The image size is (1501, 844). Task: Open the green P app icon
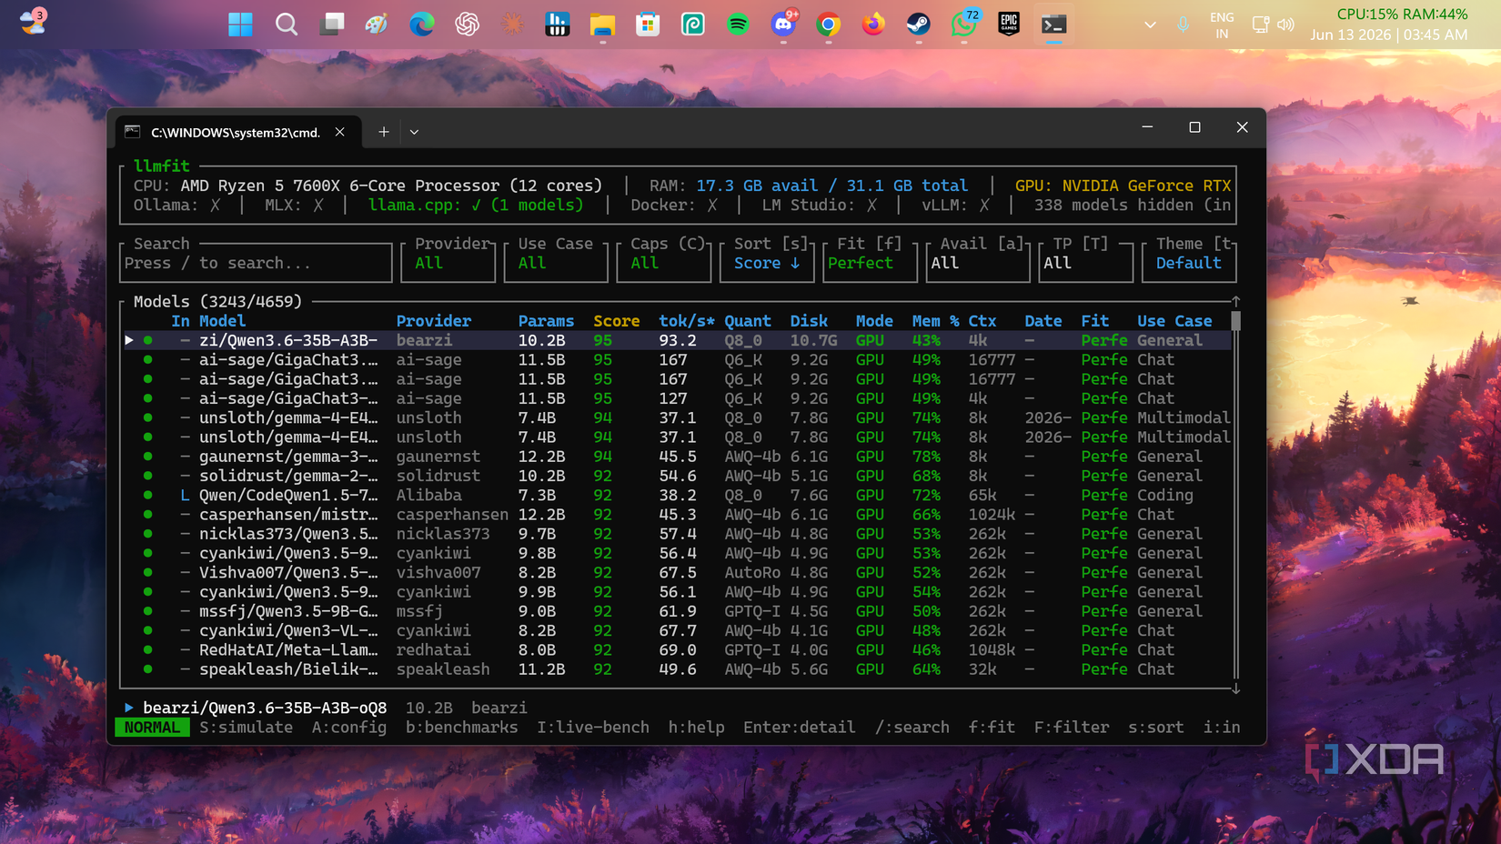(693, 25)
